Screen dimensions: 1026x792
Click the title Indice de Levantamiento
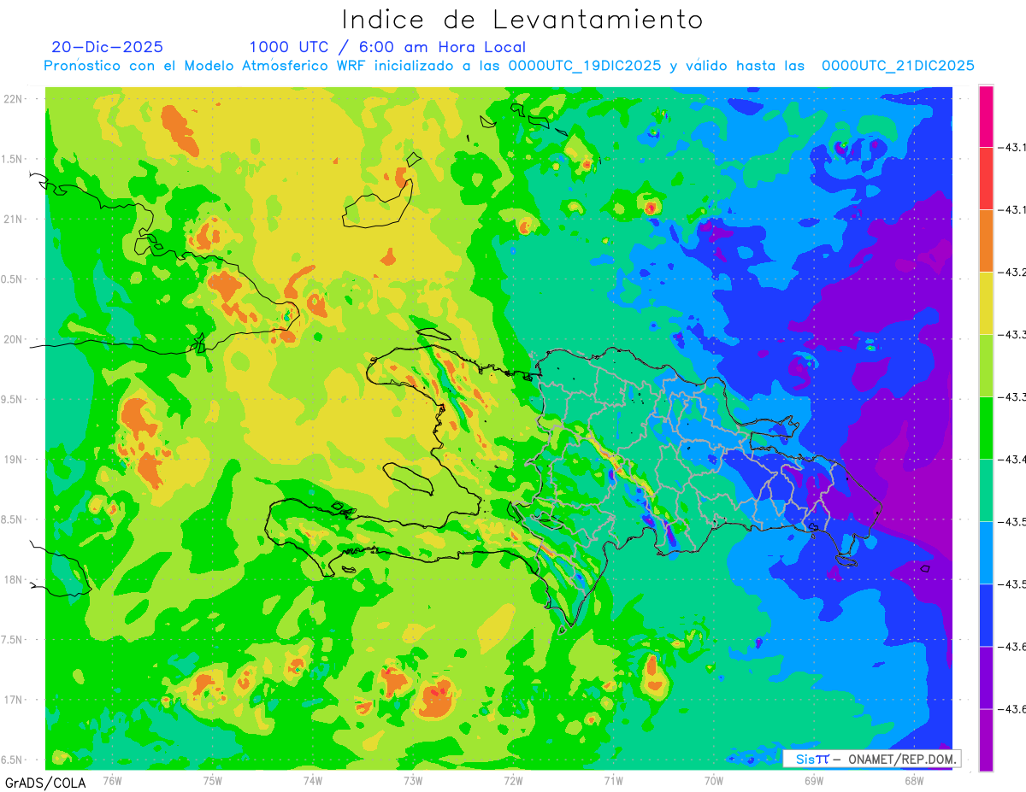pos(522,20)
